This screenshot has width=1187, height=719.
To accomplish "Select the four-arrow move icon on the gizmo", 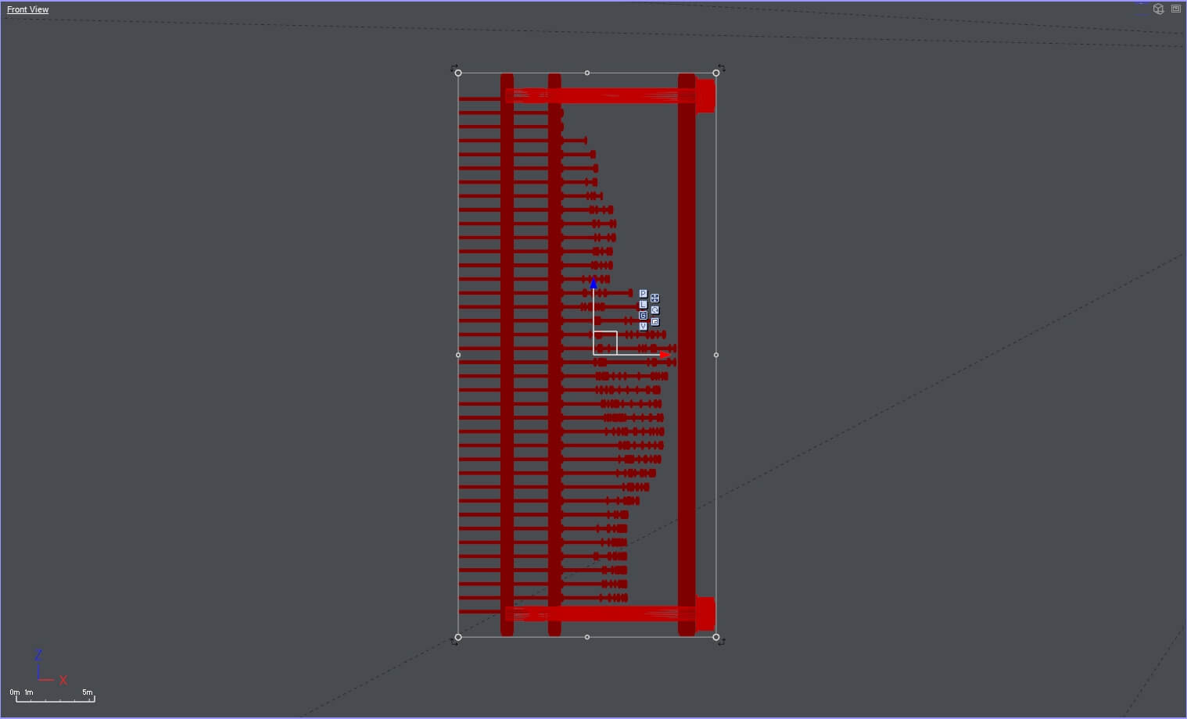I will [655, 299].
